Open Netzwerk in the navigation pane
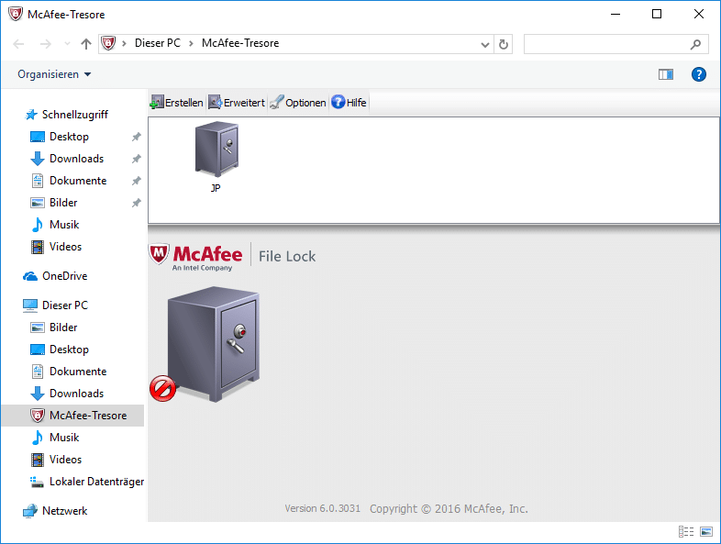 (x=64, y=511)
